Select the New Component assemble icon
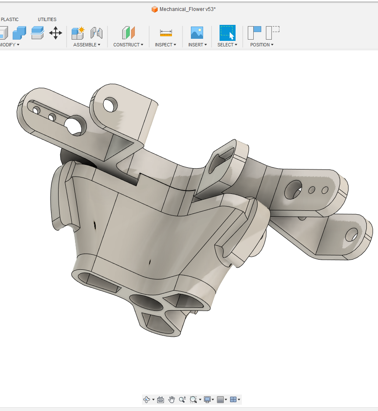The width and height of the screenshot is (378, 411). coord(78,33)
